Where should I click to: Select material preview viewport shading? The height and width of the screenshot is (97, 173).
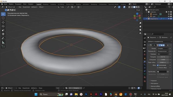tap(137, 7)
